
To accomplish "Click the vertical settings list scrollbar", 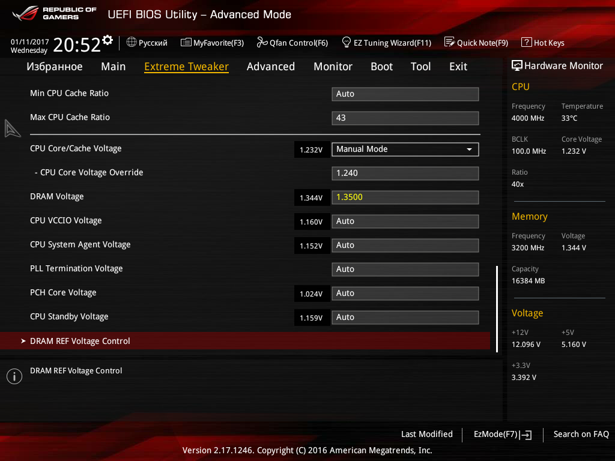I will tap(497, 309).
